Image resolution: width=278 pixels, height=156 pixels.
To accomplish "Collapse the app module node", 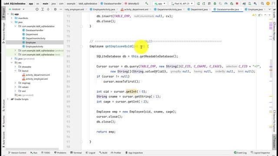I will pyautogui.click(x=8, y=14).
